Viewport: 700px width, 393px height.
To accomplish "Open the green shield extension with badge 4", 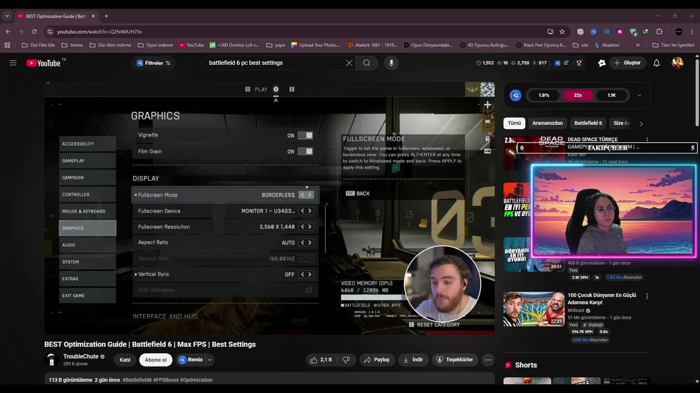I will tap(633, 32).
